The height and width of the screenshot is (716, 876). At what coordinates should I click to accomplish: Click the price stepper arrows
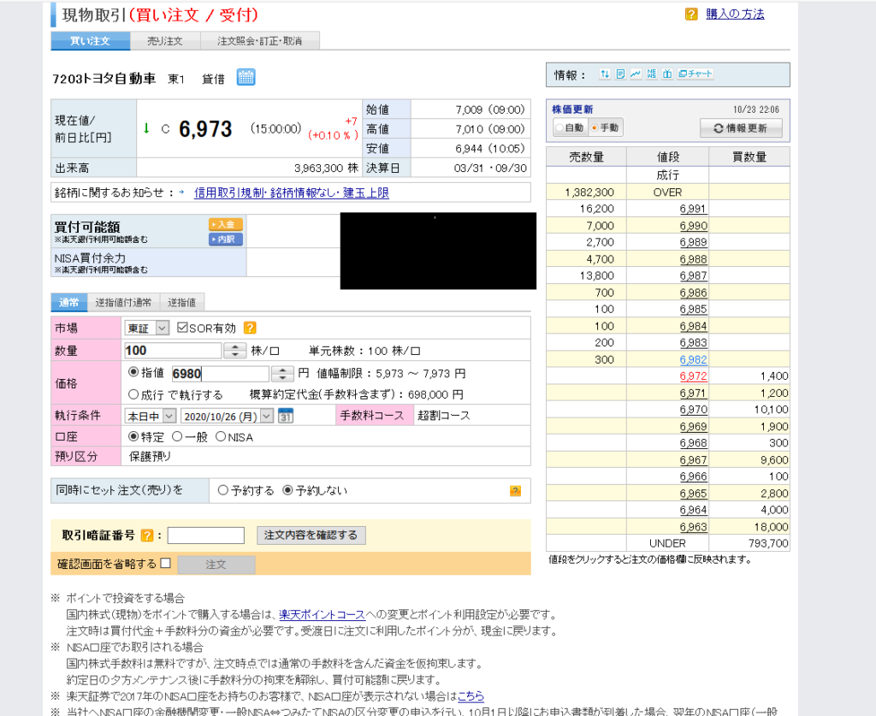282,374
